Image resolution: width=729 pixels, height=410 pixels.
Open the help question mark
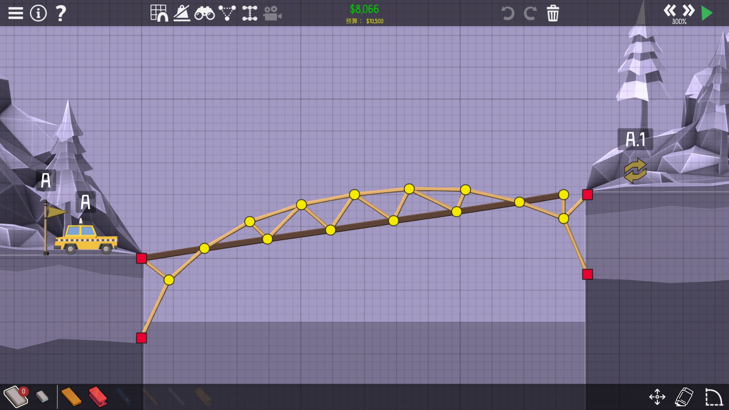click(61, 13)
